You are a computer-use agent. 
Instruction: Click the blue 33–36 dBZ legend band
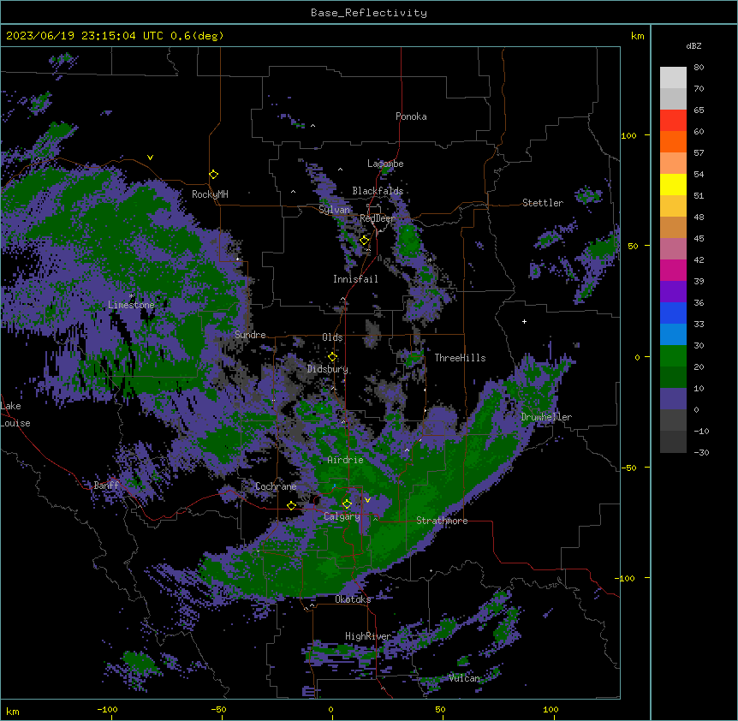[x=673, y=313]
